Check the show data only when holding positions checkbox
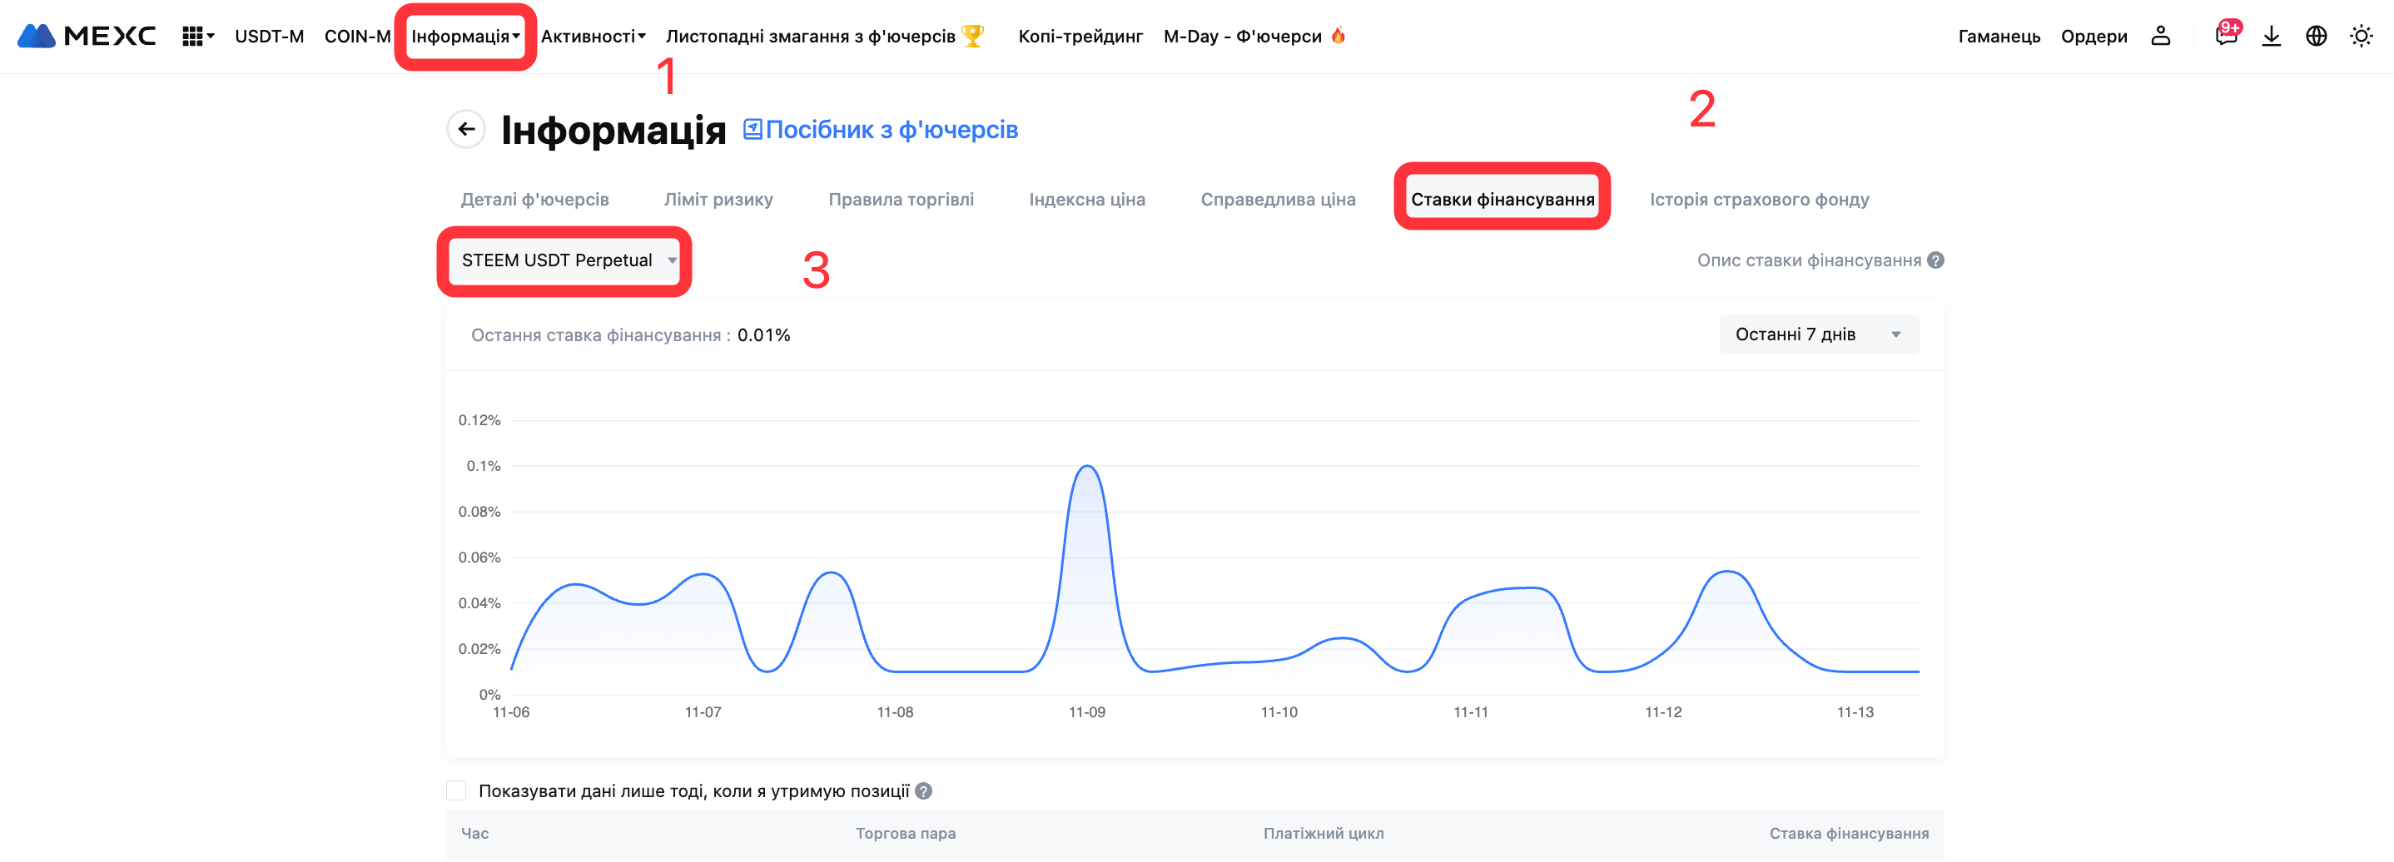2394x862 pixels. point(456,790)
